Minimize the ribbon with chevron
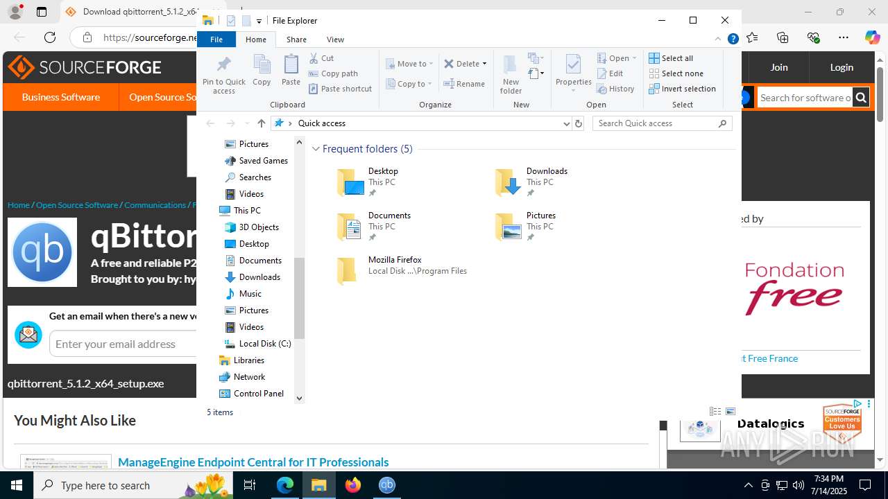The image size is (888, 499). click(x=718, y=40)
